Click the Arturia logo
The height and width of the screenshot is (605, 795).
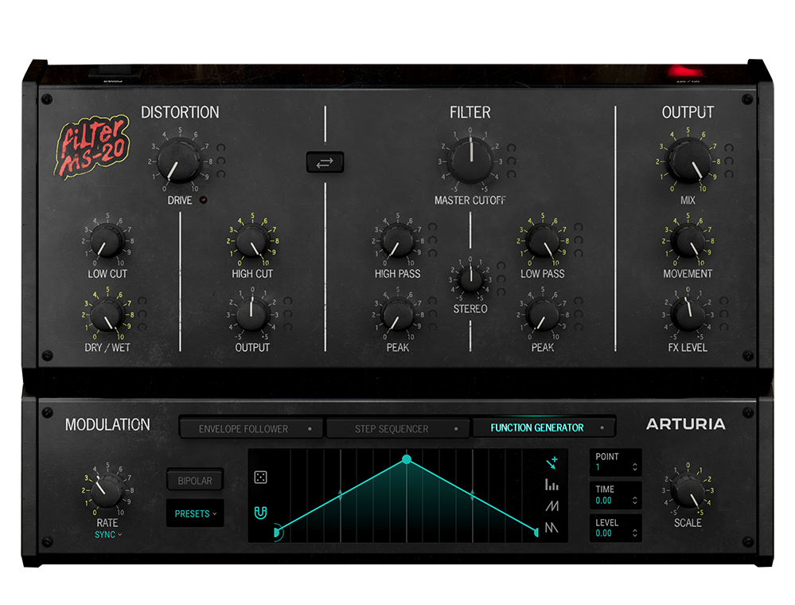(x=685, y=424)
